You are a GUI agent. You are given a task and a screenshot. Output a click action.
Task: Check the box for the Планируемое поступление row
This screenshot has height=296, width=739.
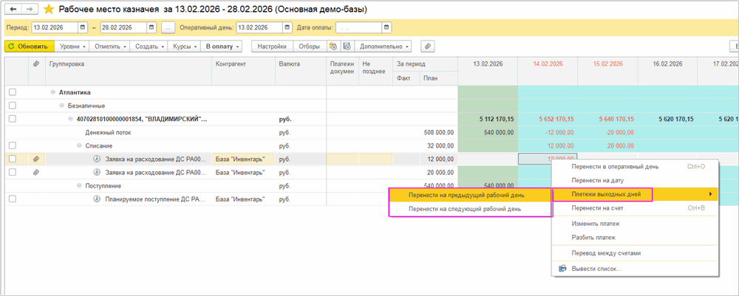(x=12, y=199)
